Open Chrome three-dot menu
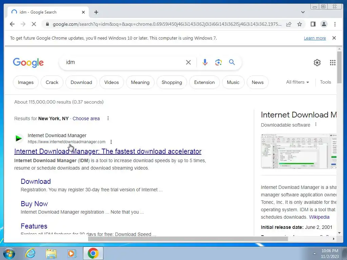This screenshot has height=260, width=347. [x=335, y=24]
